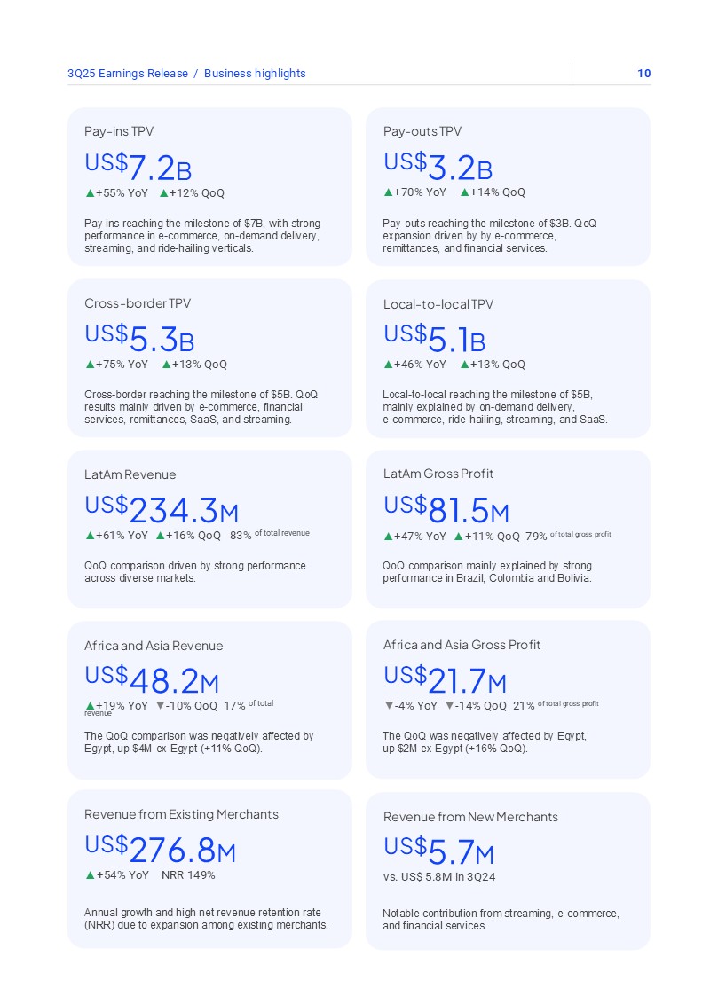
Task: Select the Cross-border TPV heading
Action: (x=138, y=303)
